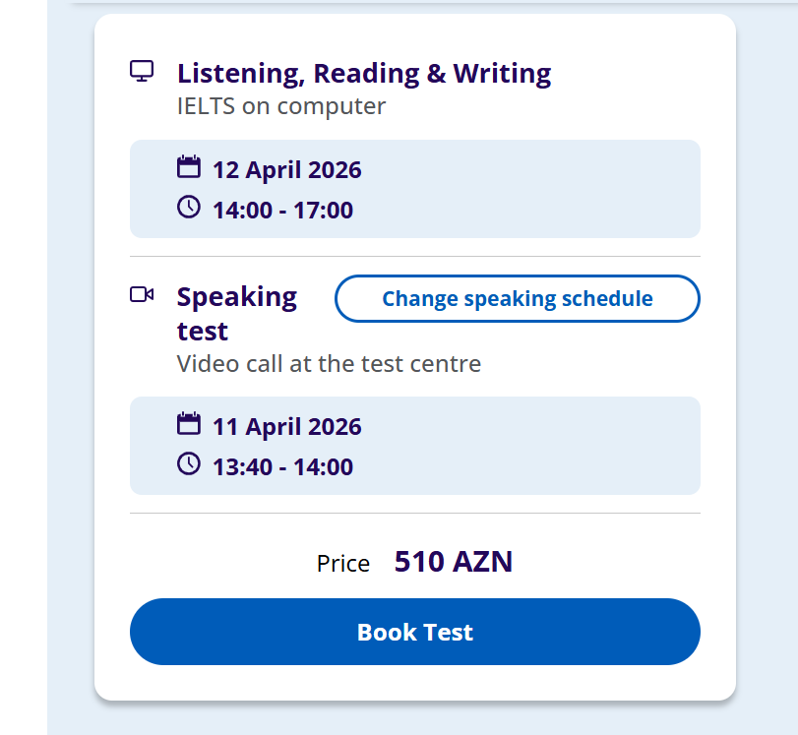Click the computer monitor icon beside Listening heading
Image resolution: width=798 pixels, height=735 pixels.
coord(143,72)
